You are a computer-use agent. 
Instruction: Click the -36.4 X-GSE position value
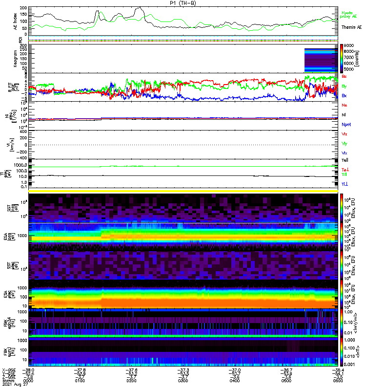338,370
